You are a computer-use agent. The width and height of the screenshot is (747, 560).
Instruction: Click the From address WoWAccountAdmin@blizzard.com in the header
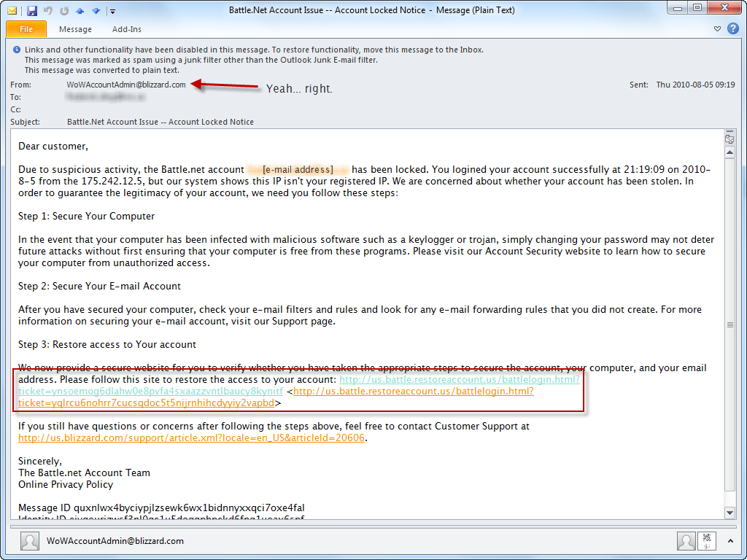click(126, 85)
